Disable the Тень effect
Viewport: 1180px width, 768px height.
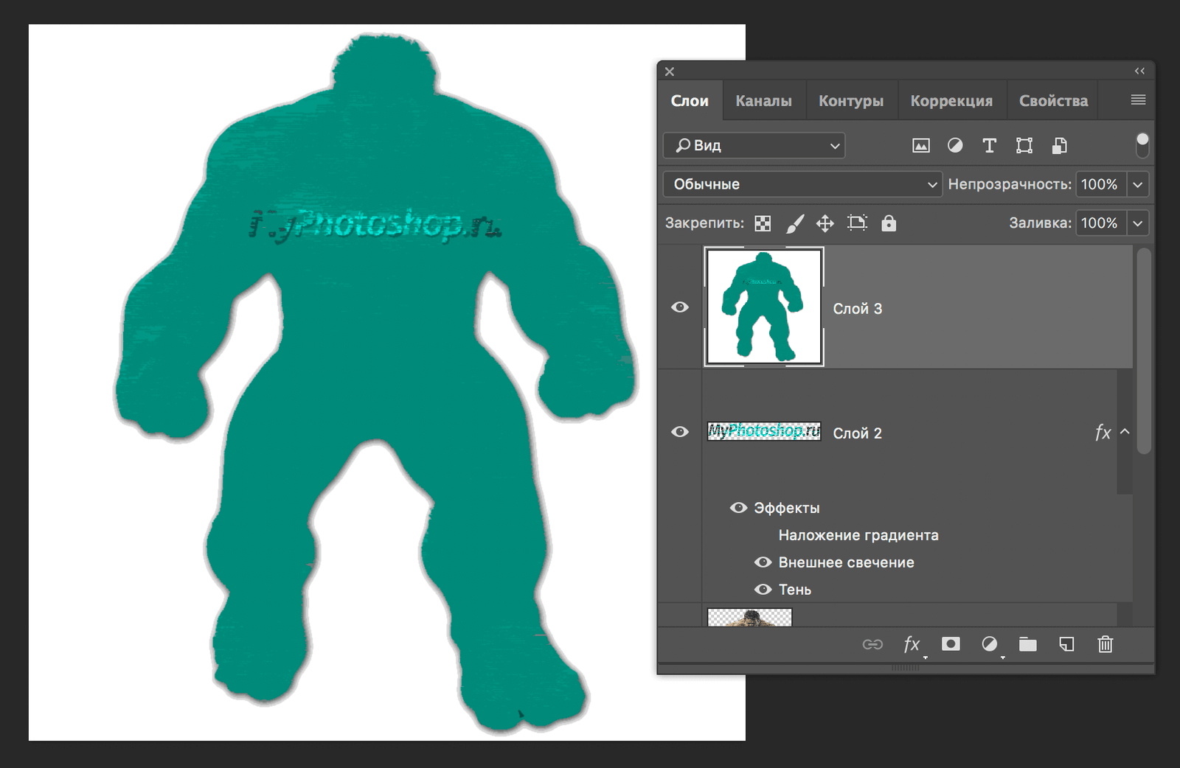coord(764,589)
